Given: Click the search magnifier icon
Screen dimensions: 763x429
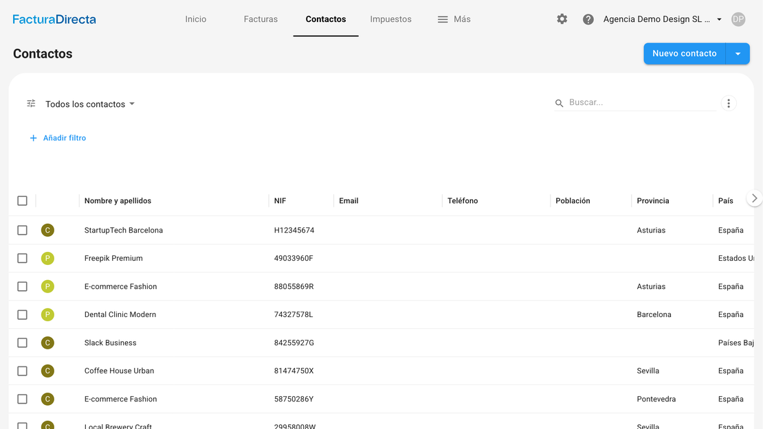Looking at the screenshot, I should (560, 103).
